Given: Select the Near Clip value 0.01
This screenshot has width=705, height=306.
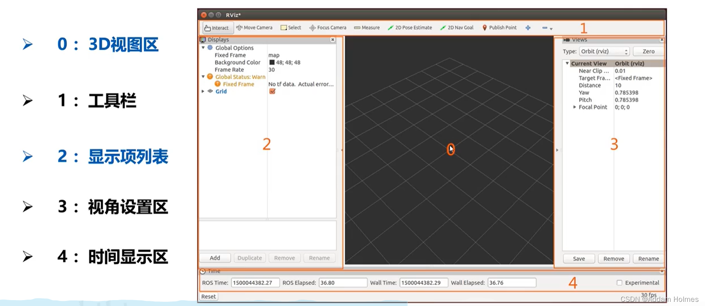Looking at the screenshot, I should point(620,71).
